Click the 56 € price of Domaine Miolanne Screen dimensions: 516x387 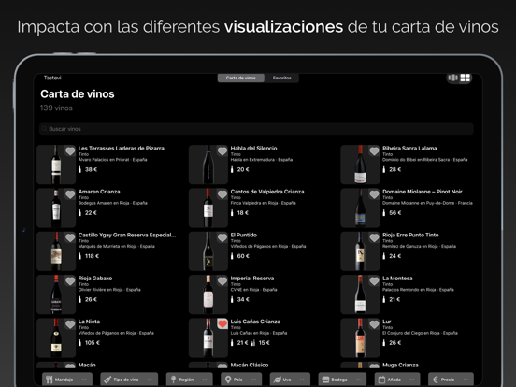(x=394, y=212)
